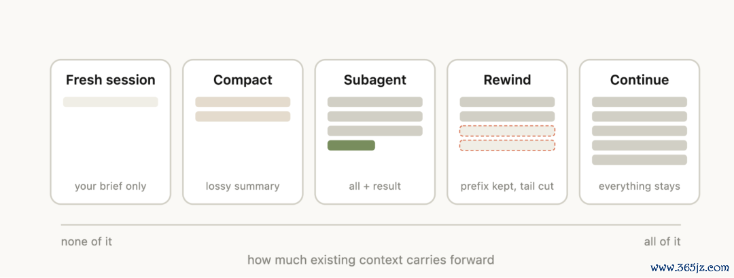
Task: Select the Subagent card heading
Action: pos(374,80)
